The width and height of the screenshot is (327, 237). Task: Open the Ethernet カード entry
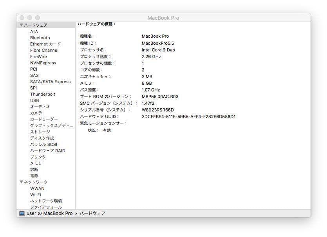coord(45,44)
